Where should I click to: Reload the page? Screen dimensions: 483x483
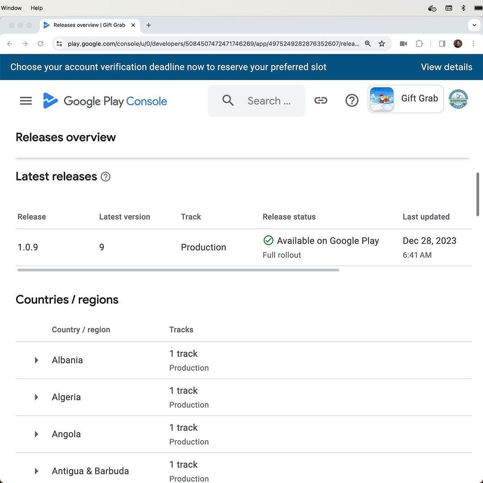[x=41, y=44]
